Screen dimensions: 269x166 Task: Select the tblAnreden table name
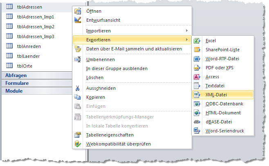click(29, 46)
